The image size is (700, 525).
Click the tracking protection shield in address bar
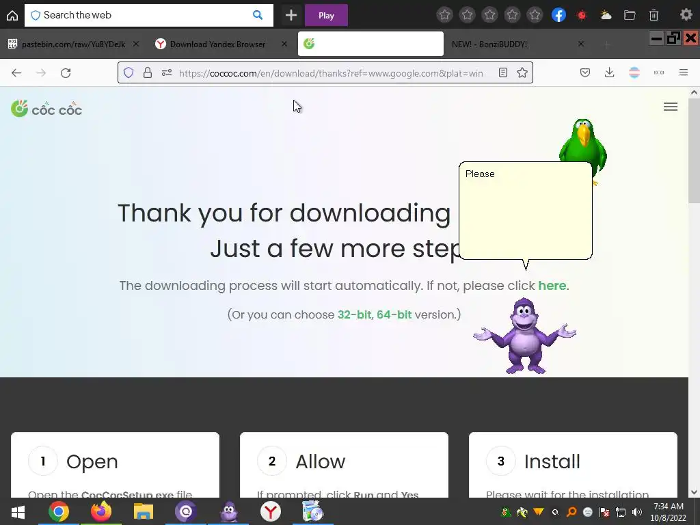point(129,72)
